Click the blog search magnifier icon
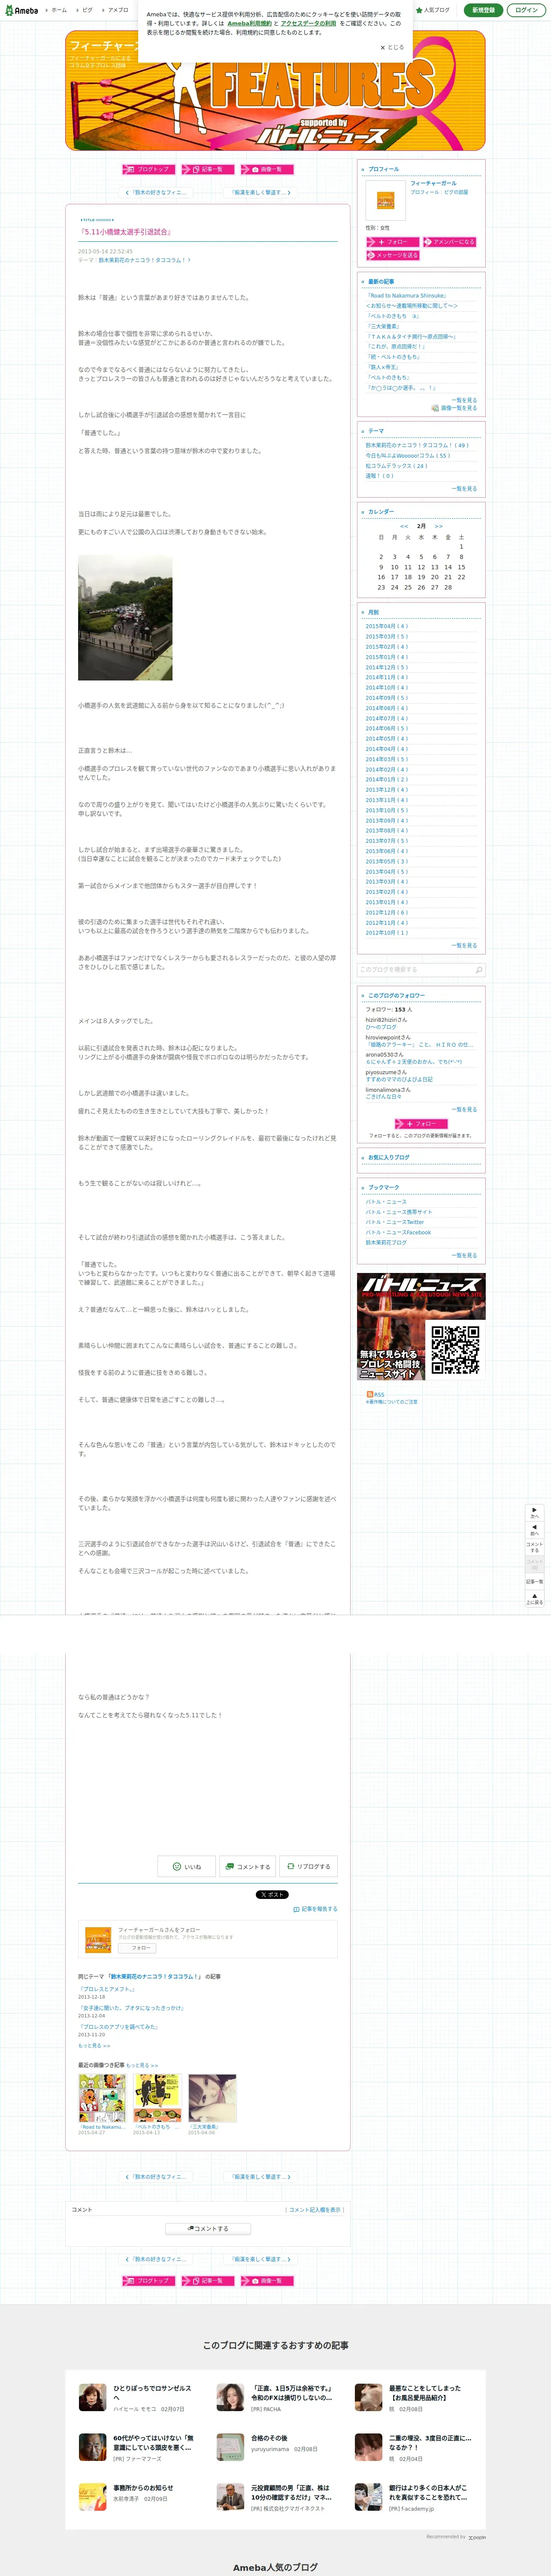Screen dimensions: 551x2576 (478, 970)
